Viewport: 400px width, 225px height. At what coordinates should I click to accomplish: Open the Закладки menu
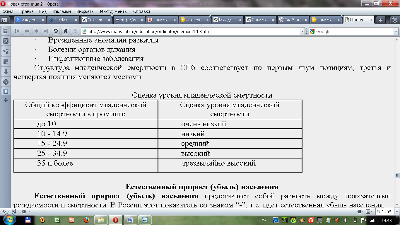coord(61,11)
